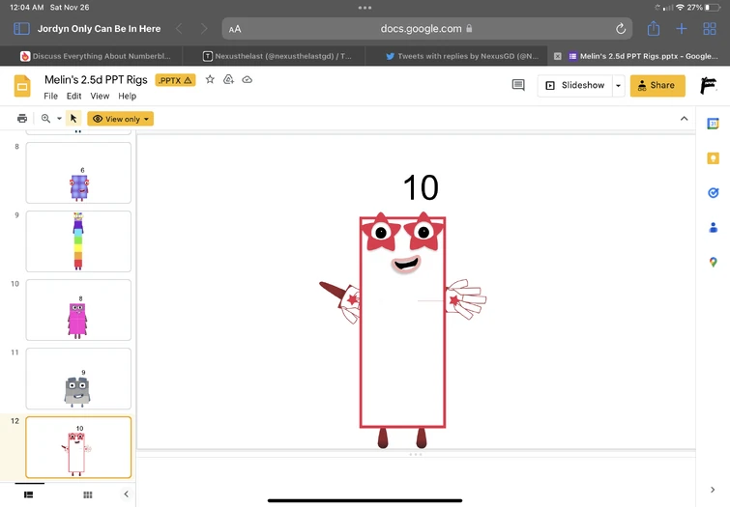This screenshot has width=730, height=507.
Task: Select slide 10 thumbnail with pink character
Action: pos(78,310)
